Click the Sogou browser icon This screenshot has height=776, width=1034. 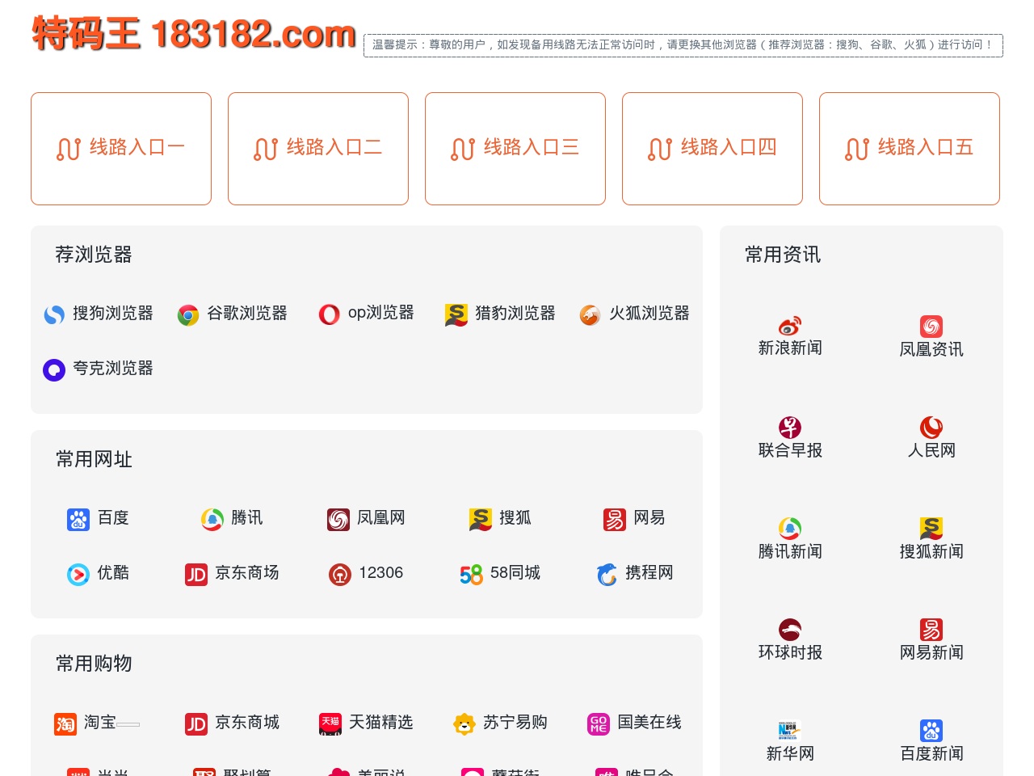54,314
